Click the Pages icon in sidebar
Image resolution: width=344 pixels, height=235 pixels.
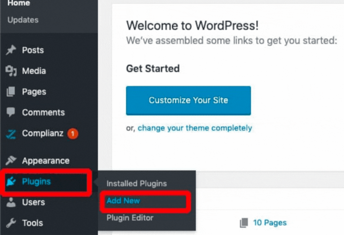11,92
